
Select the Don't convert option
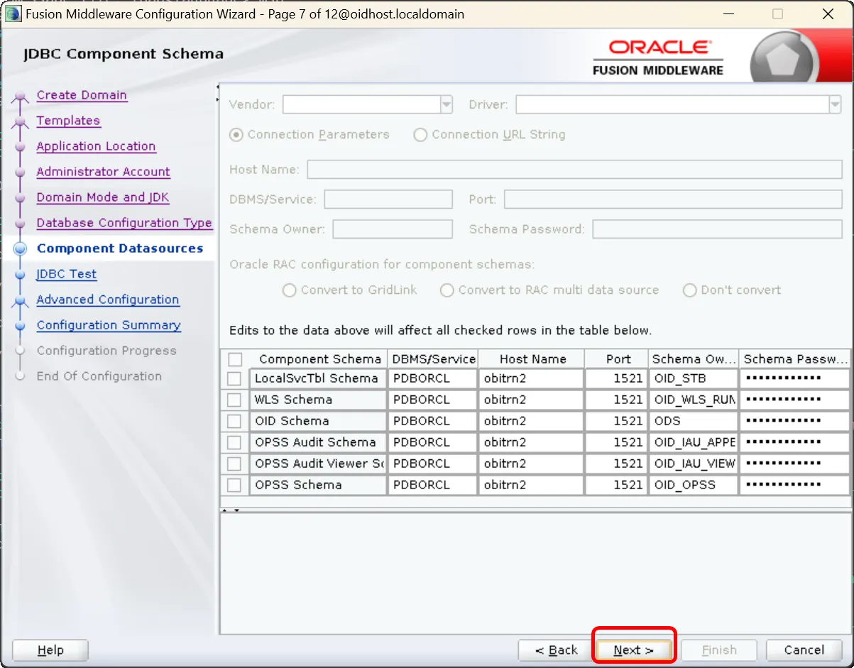click(x=689, y=290)
